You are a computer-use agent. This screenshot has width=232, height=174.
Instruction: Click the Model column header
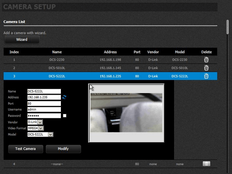pyautogui.click(x=180, y=52)
